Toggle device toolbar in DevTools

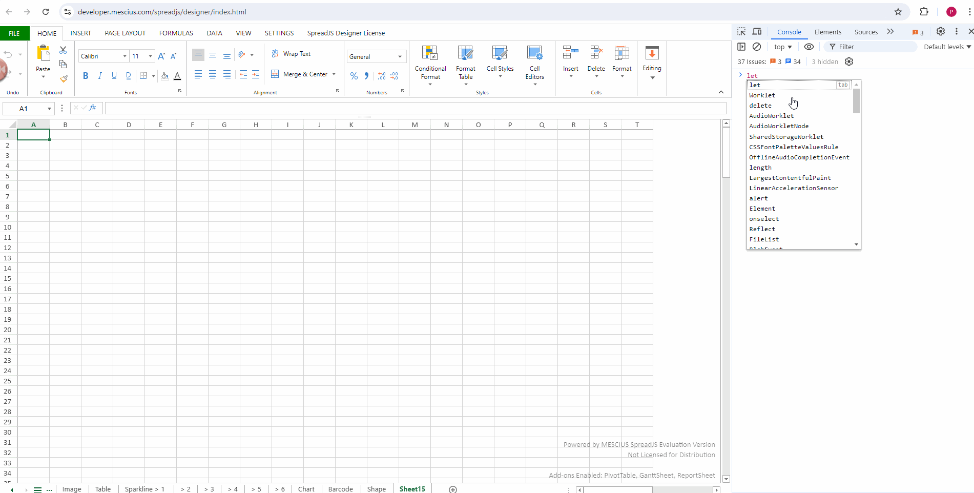[x=757, y=31]
